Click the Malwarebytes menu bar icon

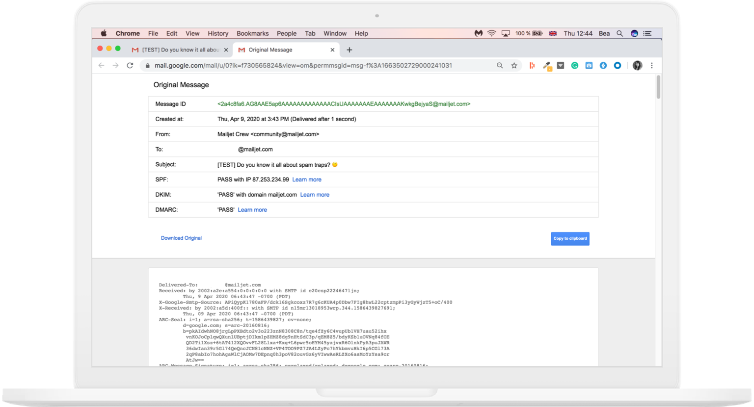478,33
